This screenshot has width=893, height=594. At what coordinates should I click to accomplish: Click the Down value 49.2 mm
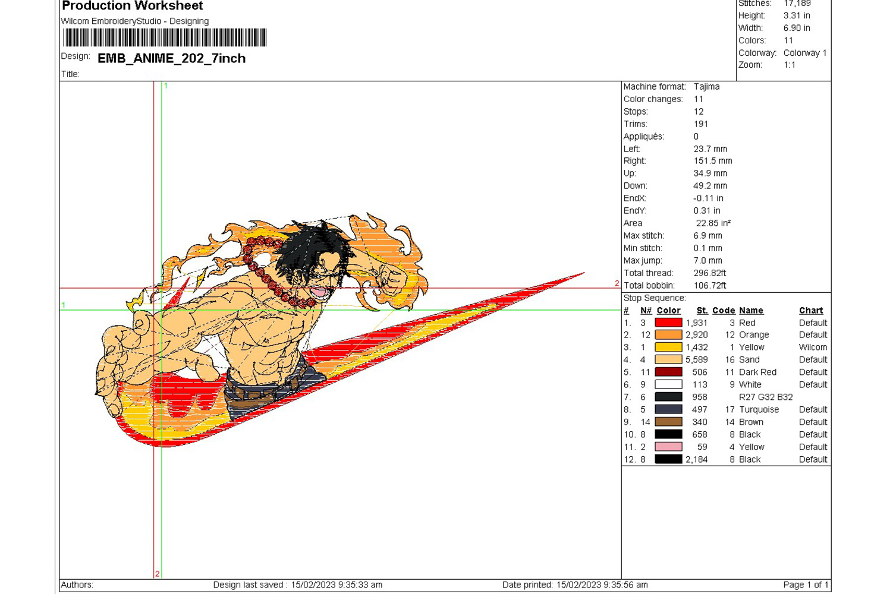click(710, 186)
